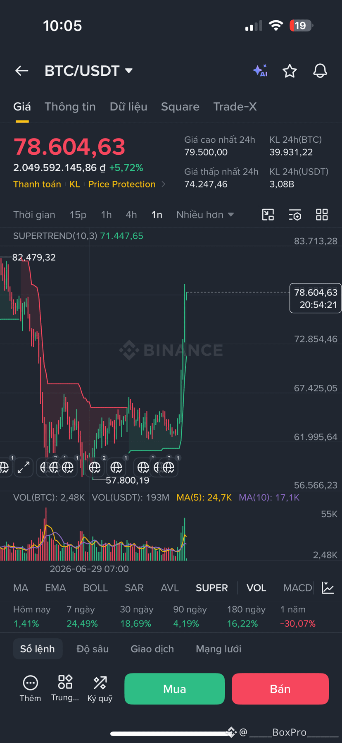Tap the 57.800,19 low price marker

[x=128, y=480]
